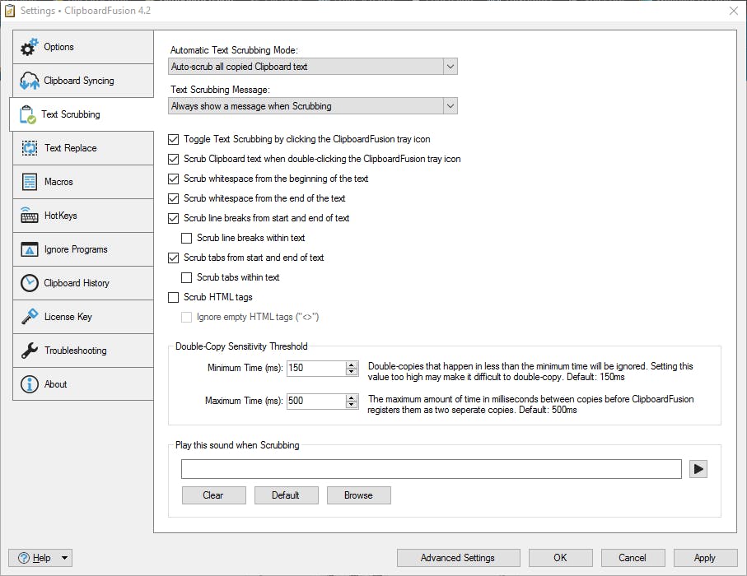Click the Troubleshooting wrench icon
Image resolution: width=747 pixels, height=576 pixels.
(30, 351)
